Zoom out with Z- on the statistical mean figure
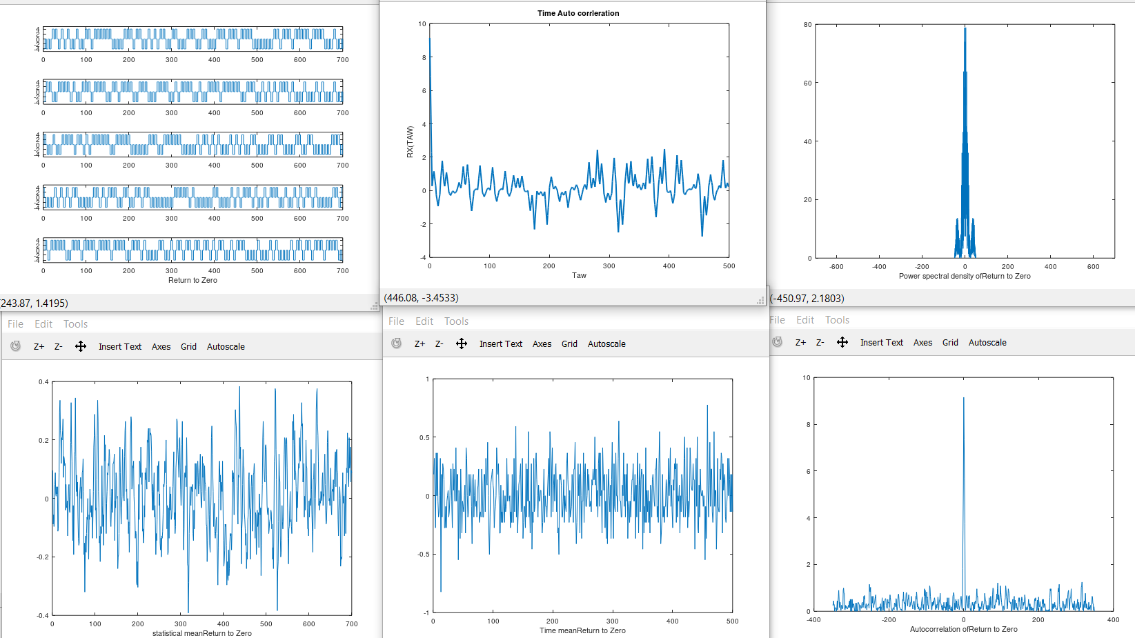This screenshot has width=1135, height=638. click(58, 346)
